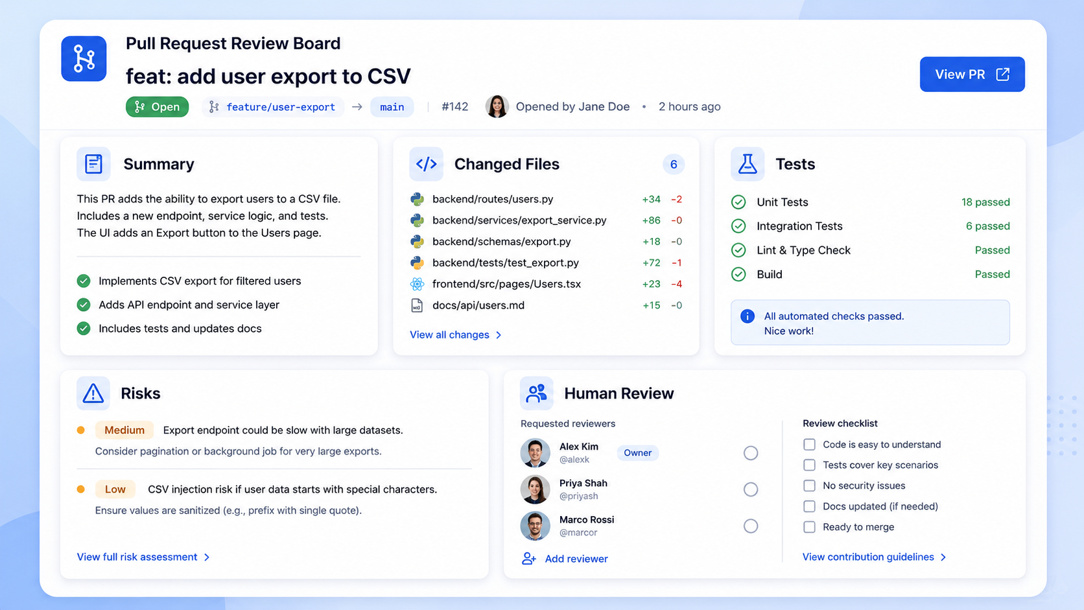The image size is (1084, 610).
Task: Click Jane Doe's avatar in the header
Action: [497, 106]
